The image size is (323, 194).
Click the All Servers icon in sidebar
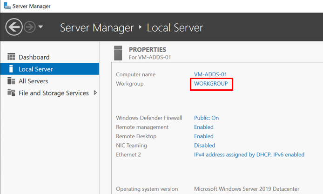[11, 81]
